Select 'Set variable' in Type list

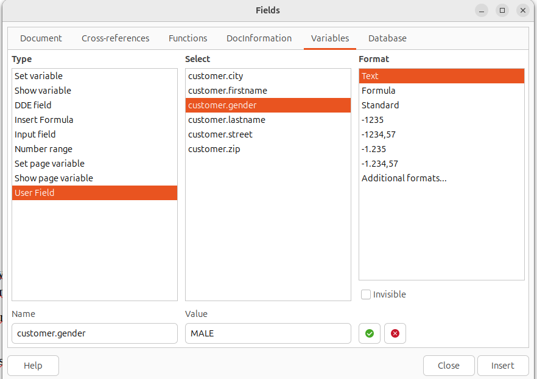(x=38, y=76)
